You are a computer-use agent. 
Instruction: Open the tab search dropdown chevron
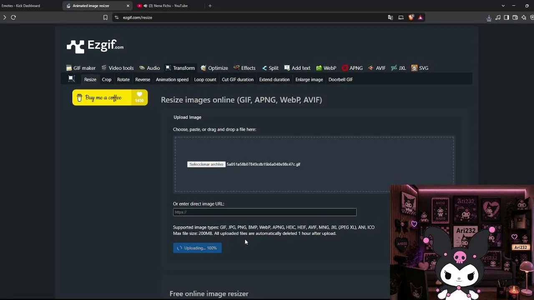503,6
